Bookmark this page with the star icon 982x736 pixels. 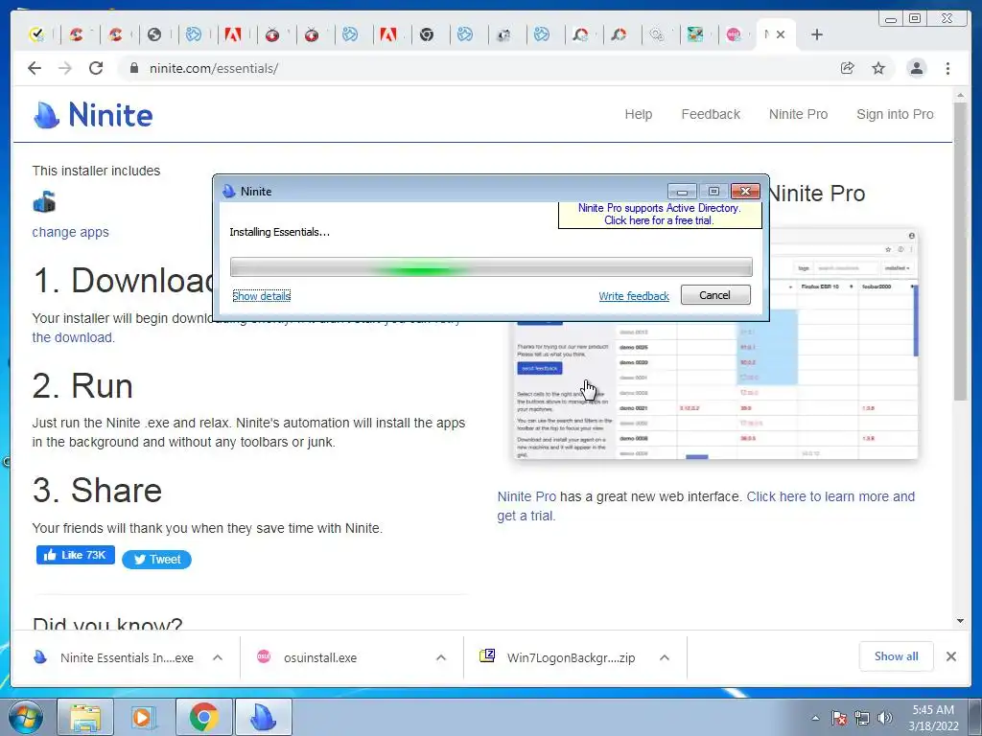click(878, 68)
